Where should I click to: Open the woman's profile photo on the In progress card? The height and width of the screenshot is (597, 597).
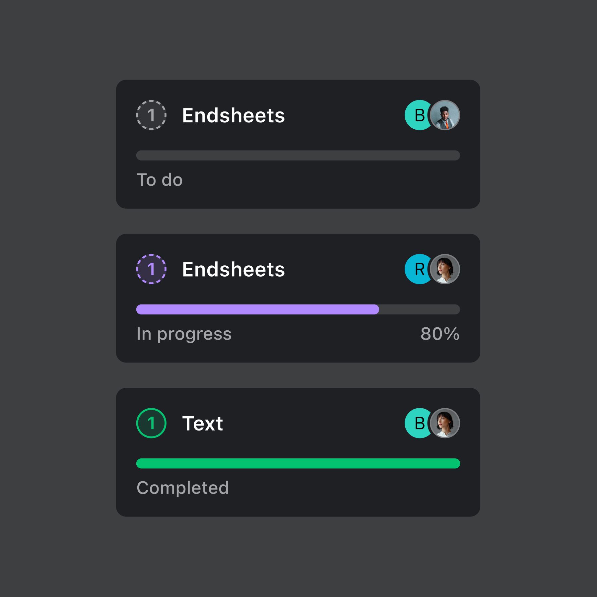click(x=445, y=269)
